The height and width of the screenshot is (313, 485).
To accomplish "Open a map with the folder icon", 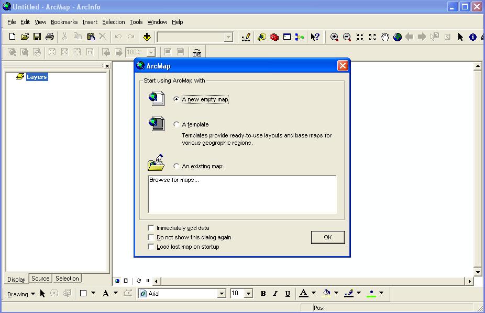I will click(x=25, y=37).
